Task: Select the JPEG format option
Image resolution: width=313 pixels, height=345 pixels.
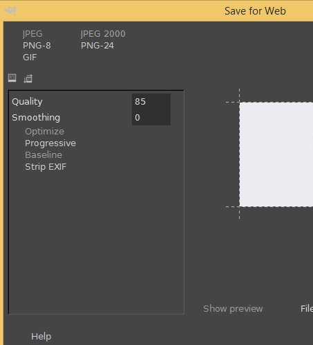Action: (x=32, y=34)
